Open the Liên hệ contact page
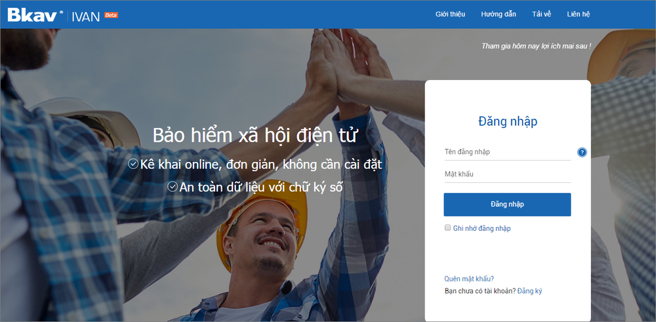This screenshot has width=656, height=322. point(578,14)
